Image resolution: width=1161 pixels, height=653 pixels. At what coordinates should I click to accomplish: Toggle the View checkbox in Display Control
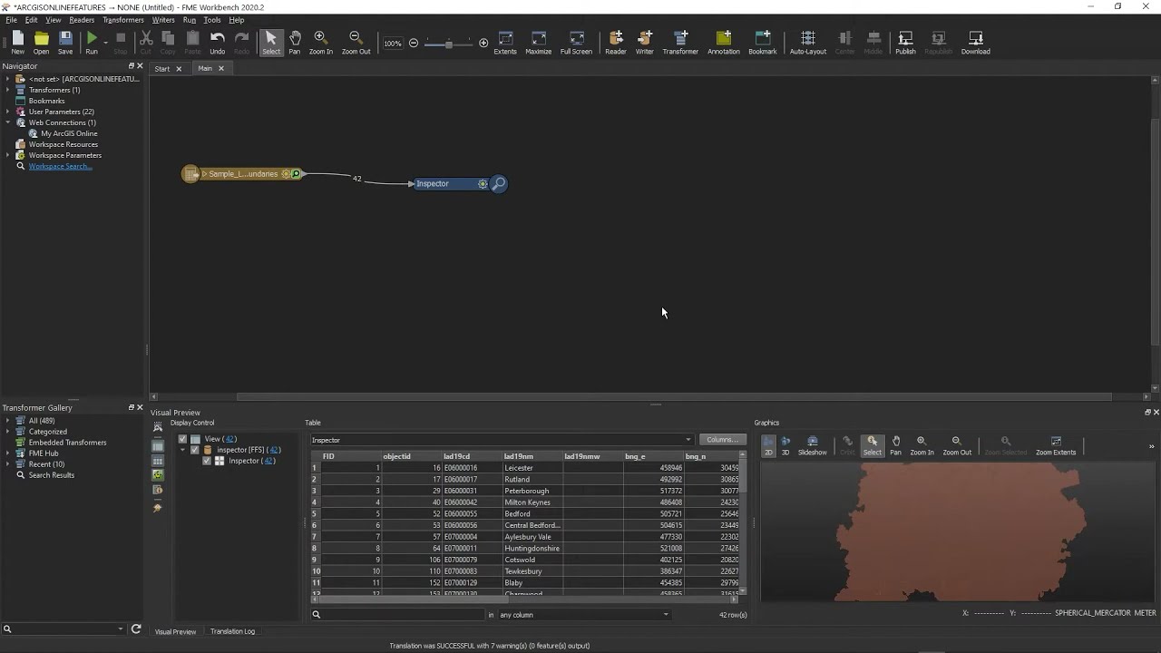(182, 439)
